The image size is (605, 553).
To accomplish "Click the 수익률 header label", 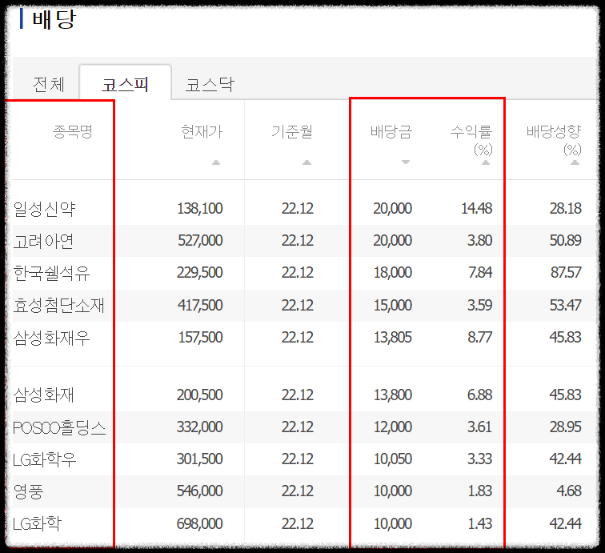I will [x=471, y=131].
